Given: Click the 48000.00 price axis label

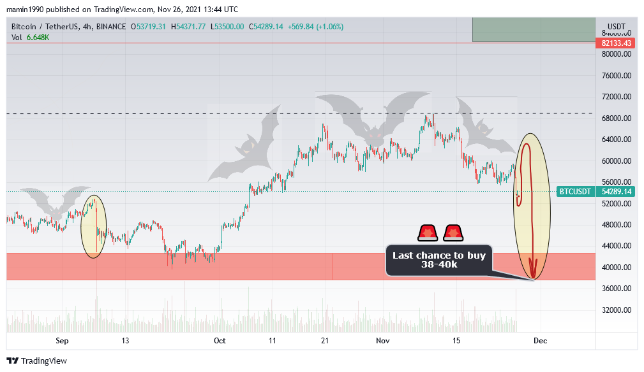Looking at the screenshot, I should click(x=617, y=224).
